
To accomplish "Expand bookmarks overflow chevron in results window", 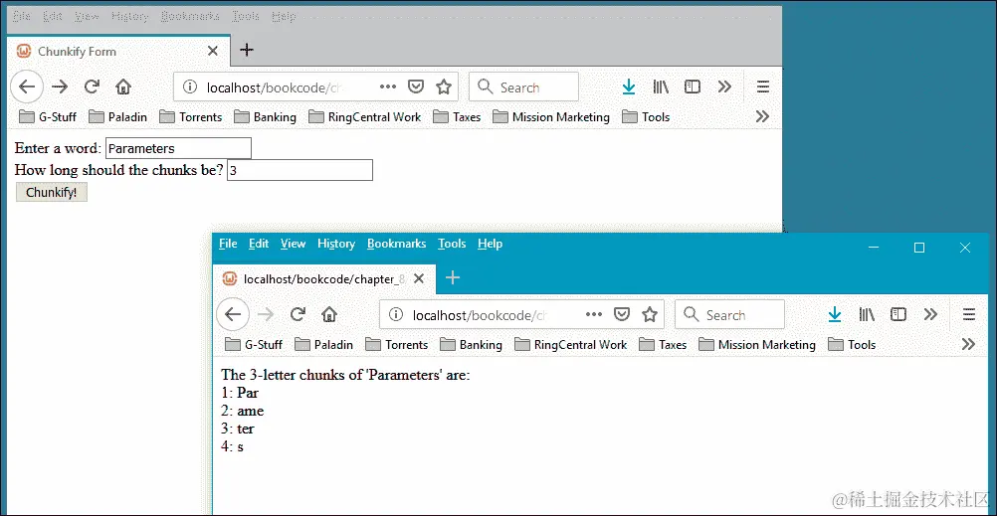I will (x=968, y=344).
